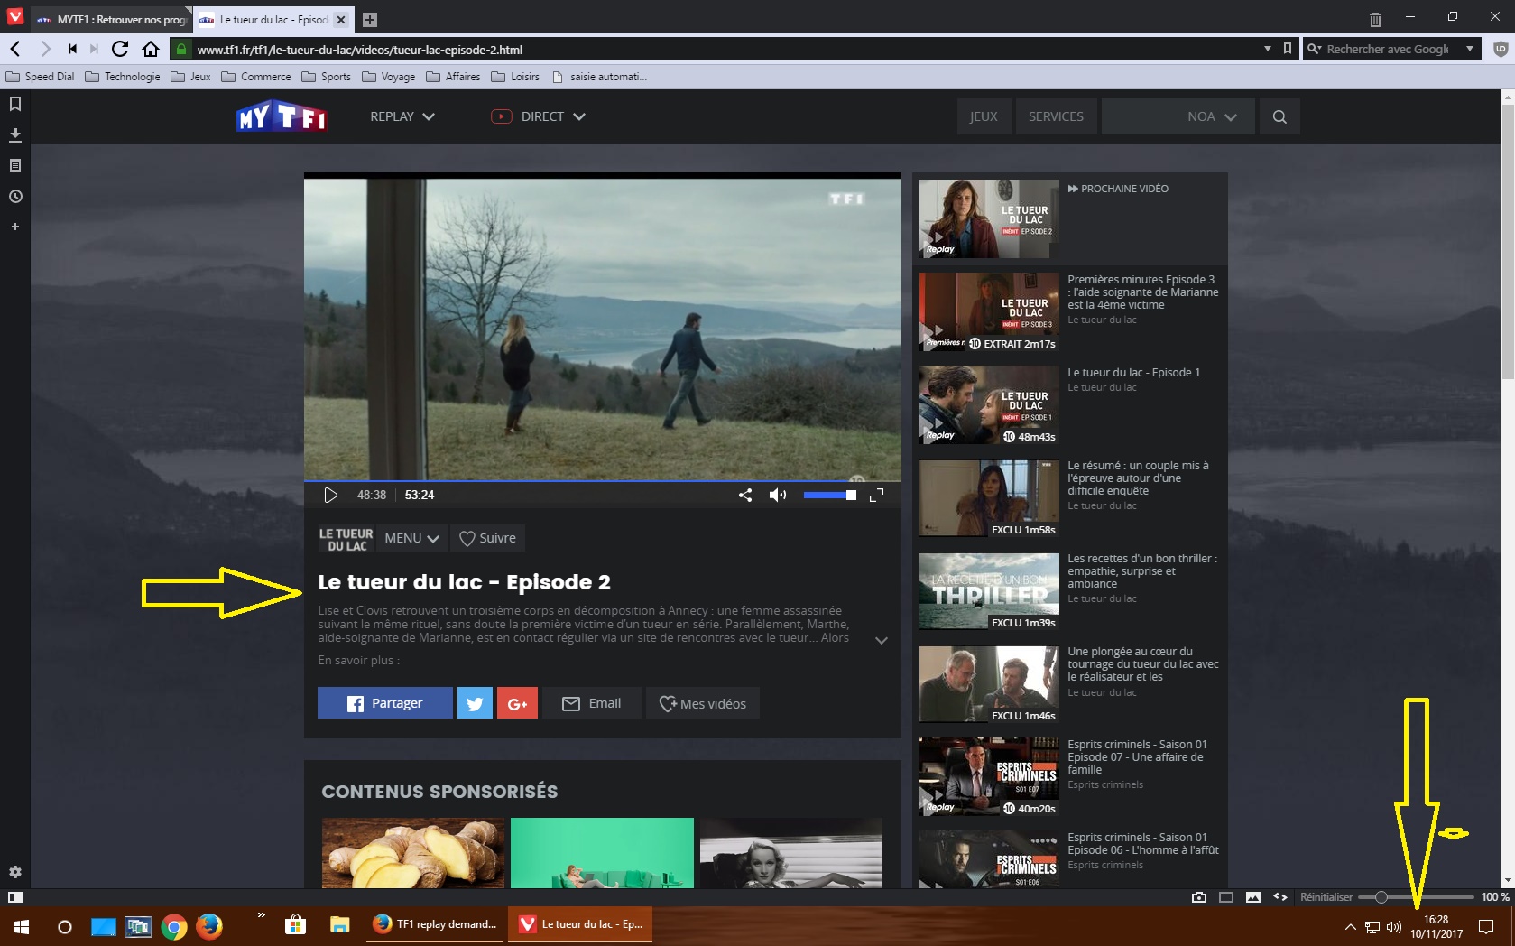The height and width of the screenshot is (946, 1515).
Task: Reset zoom with Réinitialiser
Action: 1326,897
